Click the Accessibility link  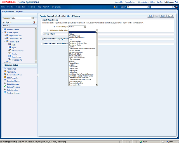119,2
